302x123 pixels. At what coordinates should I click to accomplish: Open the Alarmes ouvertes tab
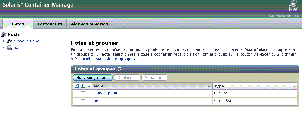pos(90,24)
